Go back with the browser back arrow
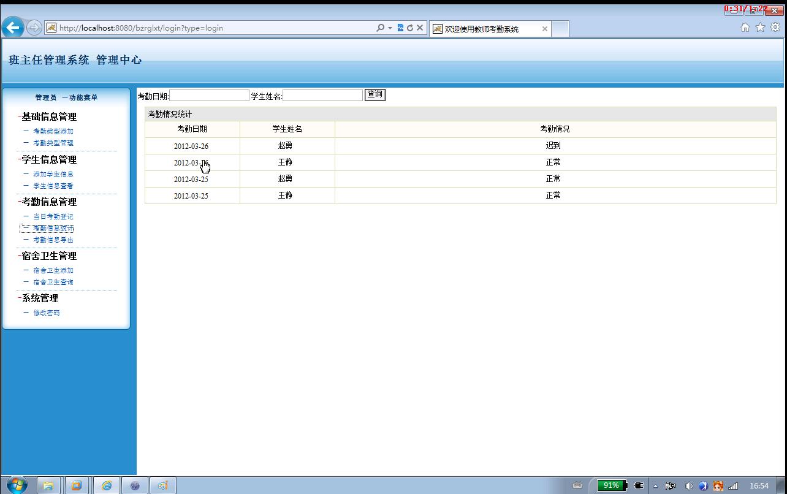Viewport: 787px width, 494px height. (x=13, y=27)
